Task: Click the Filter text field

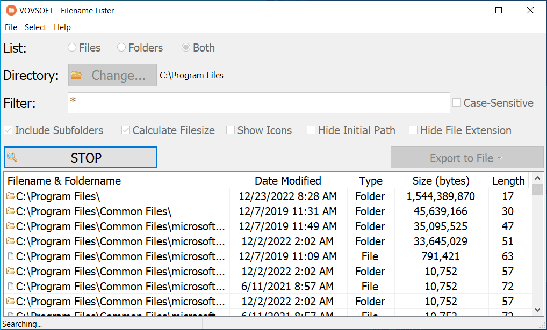Action: click(258, 103)
